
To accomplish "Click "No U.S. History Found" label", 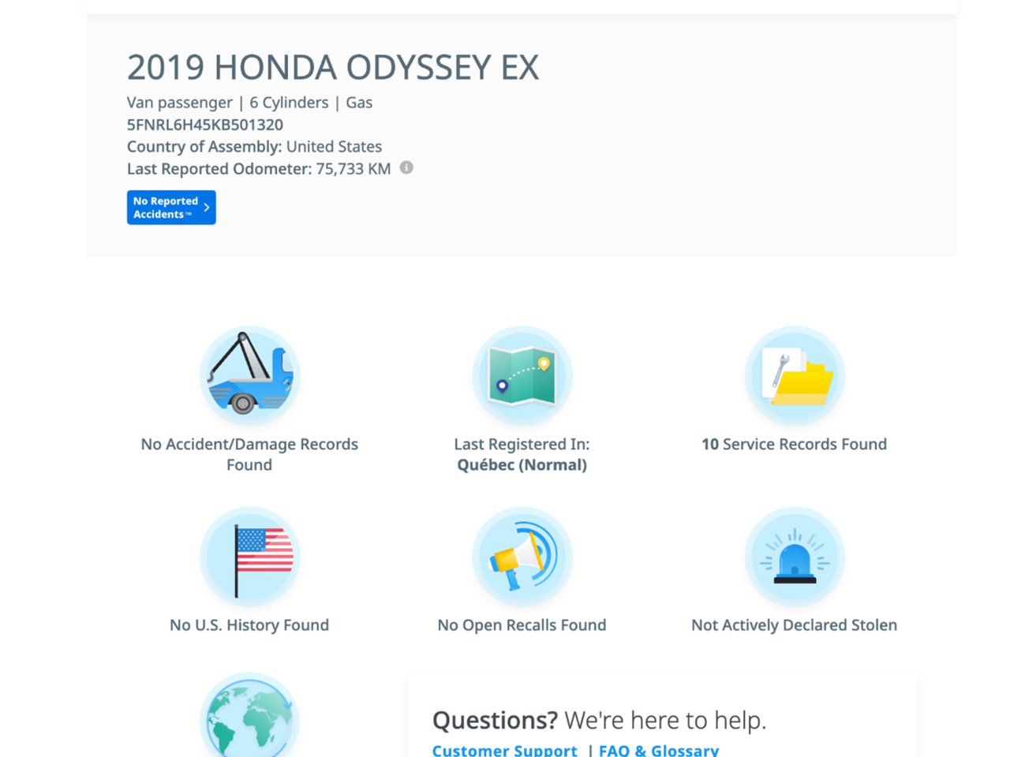I will pyautogui.click(x=249, y=625).
